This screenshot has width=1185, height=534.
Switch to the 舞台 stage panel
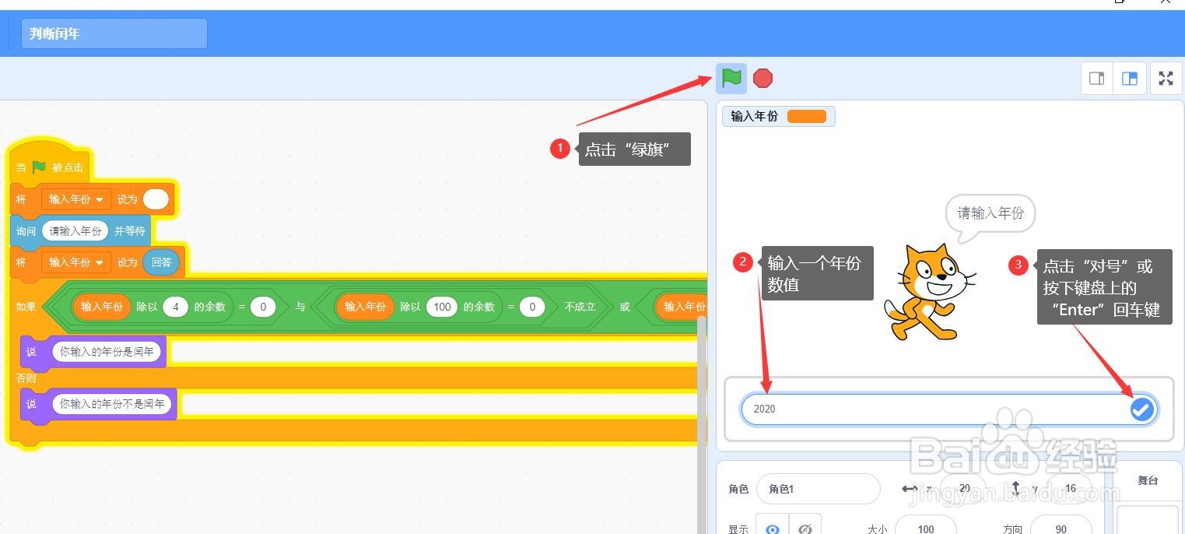1147,480
